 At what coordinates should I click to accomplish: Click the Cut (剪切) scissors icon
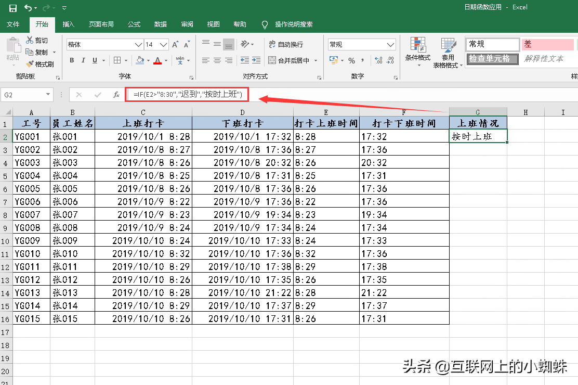[30, 40]
